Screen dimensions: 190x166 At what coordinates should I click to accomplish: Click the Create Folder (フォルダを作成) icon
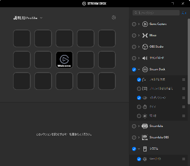(144, 80)
